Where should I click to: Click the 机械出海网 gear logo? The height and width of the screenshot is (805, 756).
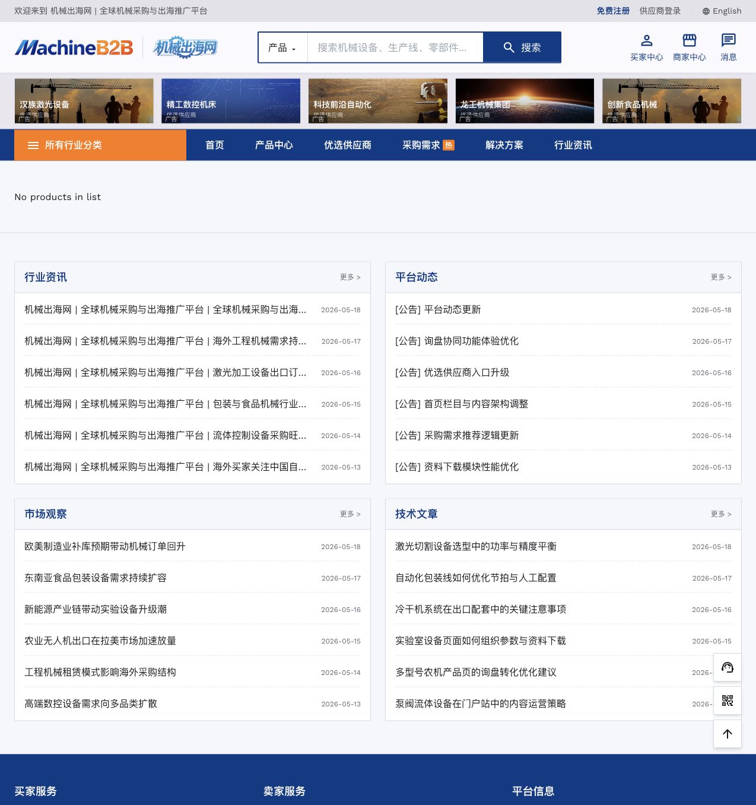click(x=185, y=47)
